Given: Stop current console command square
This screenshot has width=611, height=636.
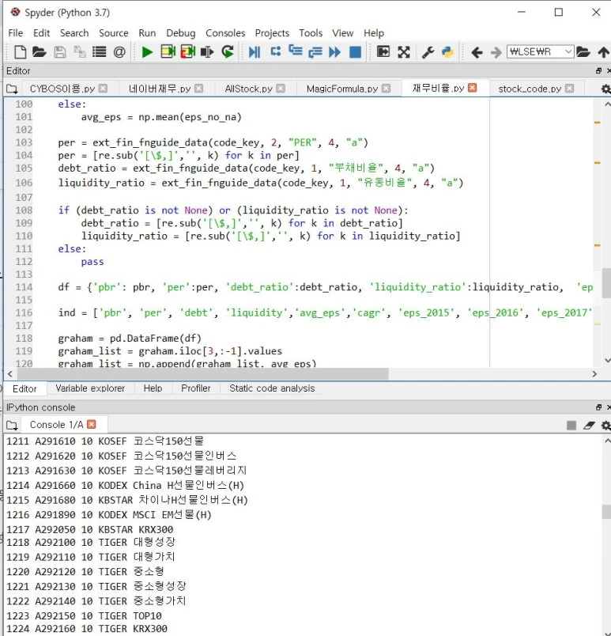Looking at the screenshot, I should [x=571, y=425].
